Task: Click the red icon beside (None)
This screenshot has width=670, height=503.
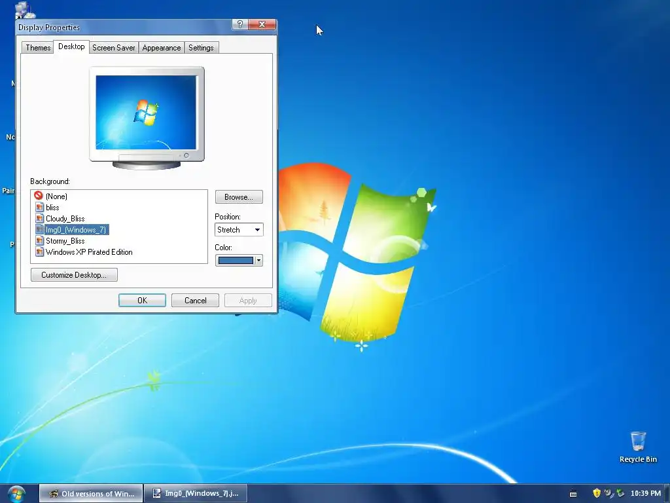Action: tap(39, 196)
